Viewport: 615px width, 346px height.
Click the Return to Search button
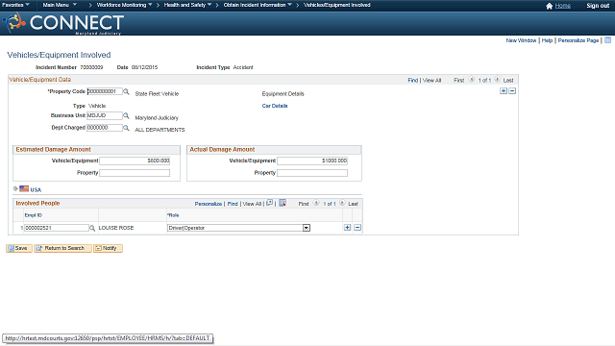pyautogui.click(x=62, y=248)
